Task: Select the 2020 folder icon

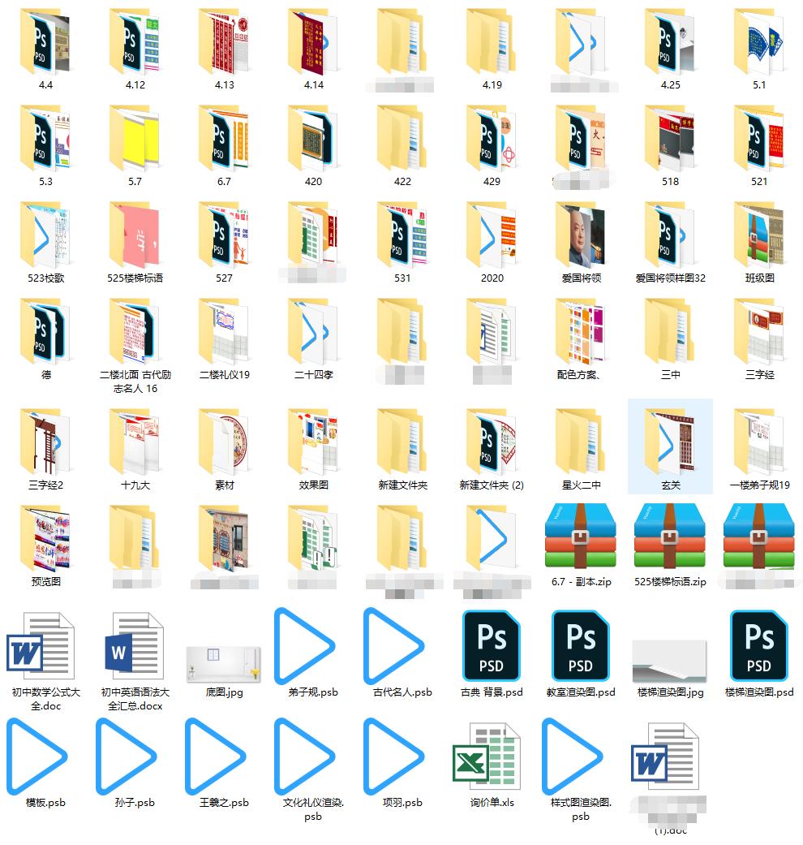Action: point(492,235)
